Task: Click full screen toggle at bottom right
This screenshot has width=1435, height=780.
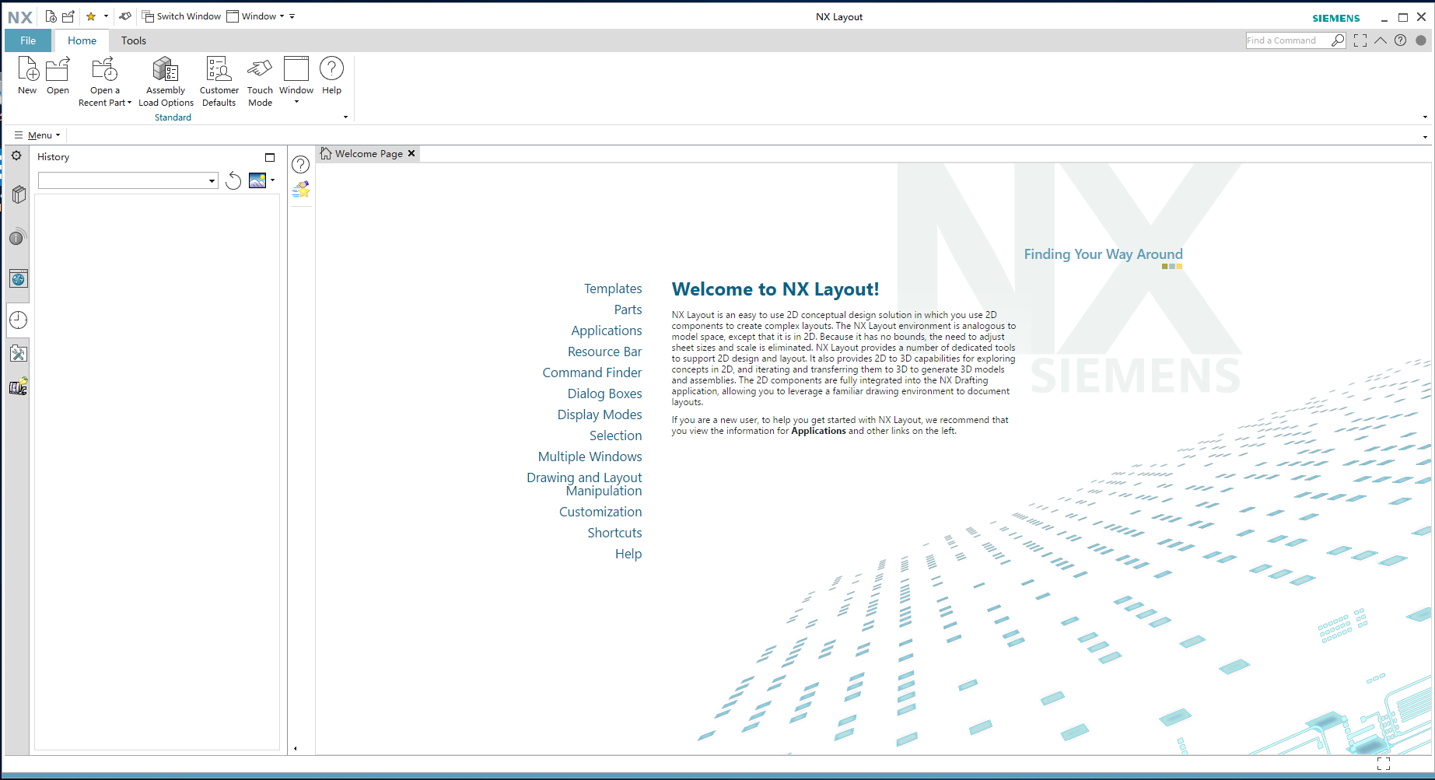Action: (1384, 764)
